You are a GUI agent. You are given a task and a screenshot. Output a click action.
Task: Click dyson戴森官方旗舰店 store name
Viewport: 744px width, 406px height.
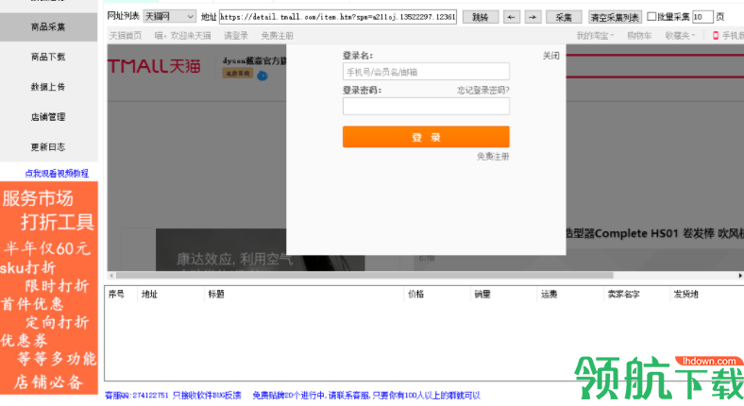254,60
